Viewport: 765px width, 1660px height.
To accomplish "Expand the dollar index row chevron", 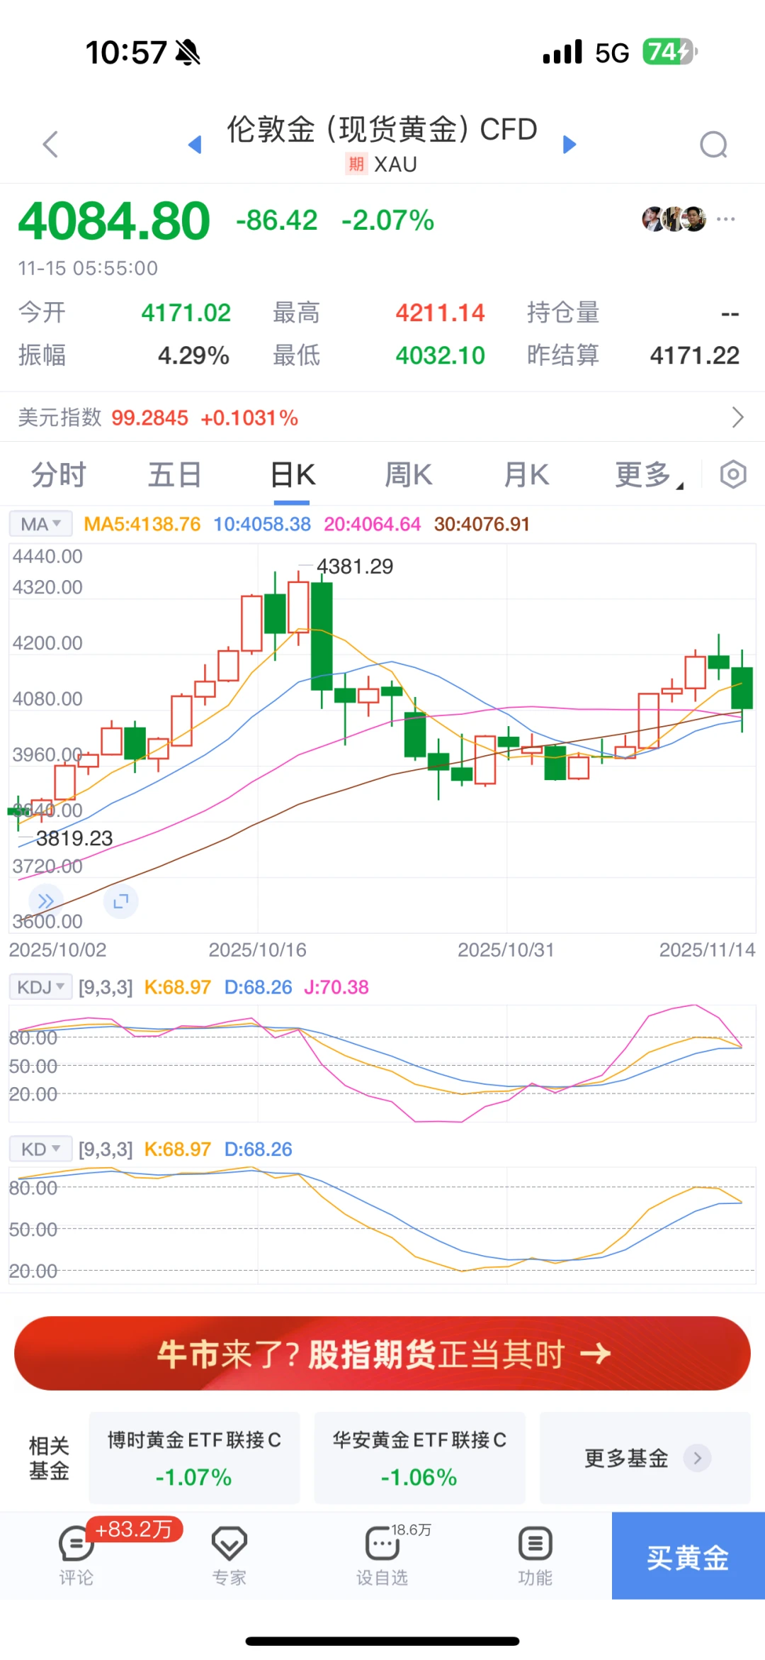I will tap(737, 417).
